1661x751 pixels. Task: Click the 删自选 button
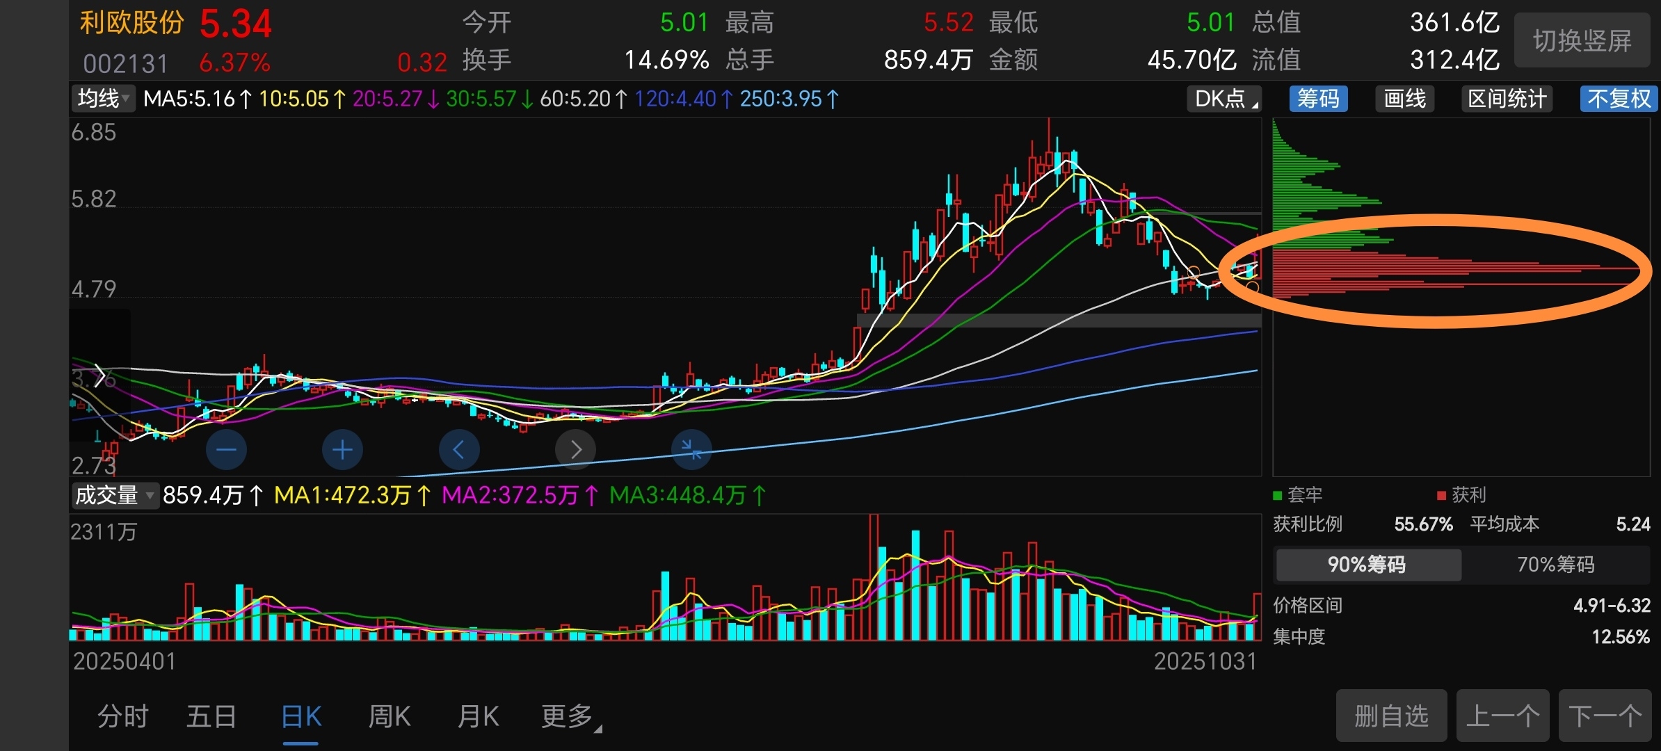pyautogui.click(x=1391, y=716)
